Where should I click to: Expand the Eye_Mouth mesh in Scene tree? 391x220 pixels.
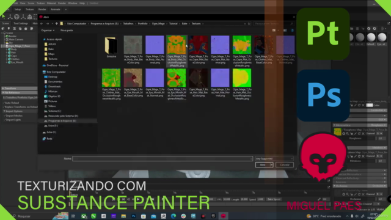pyautogui.click(x=7, y=62)
